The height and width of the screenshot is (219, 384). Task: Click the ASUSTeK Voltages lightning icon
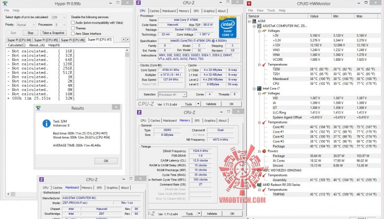click(264, 31)
